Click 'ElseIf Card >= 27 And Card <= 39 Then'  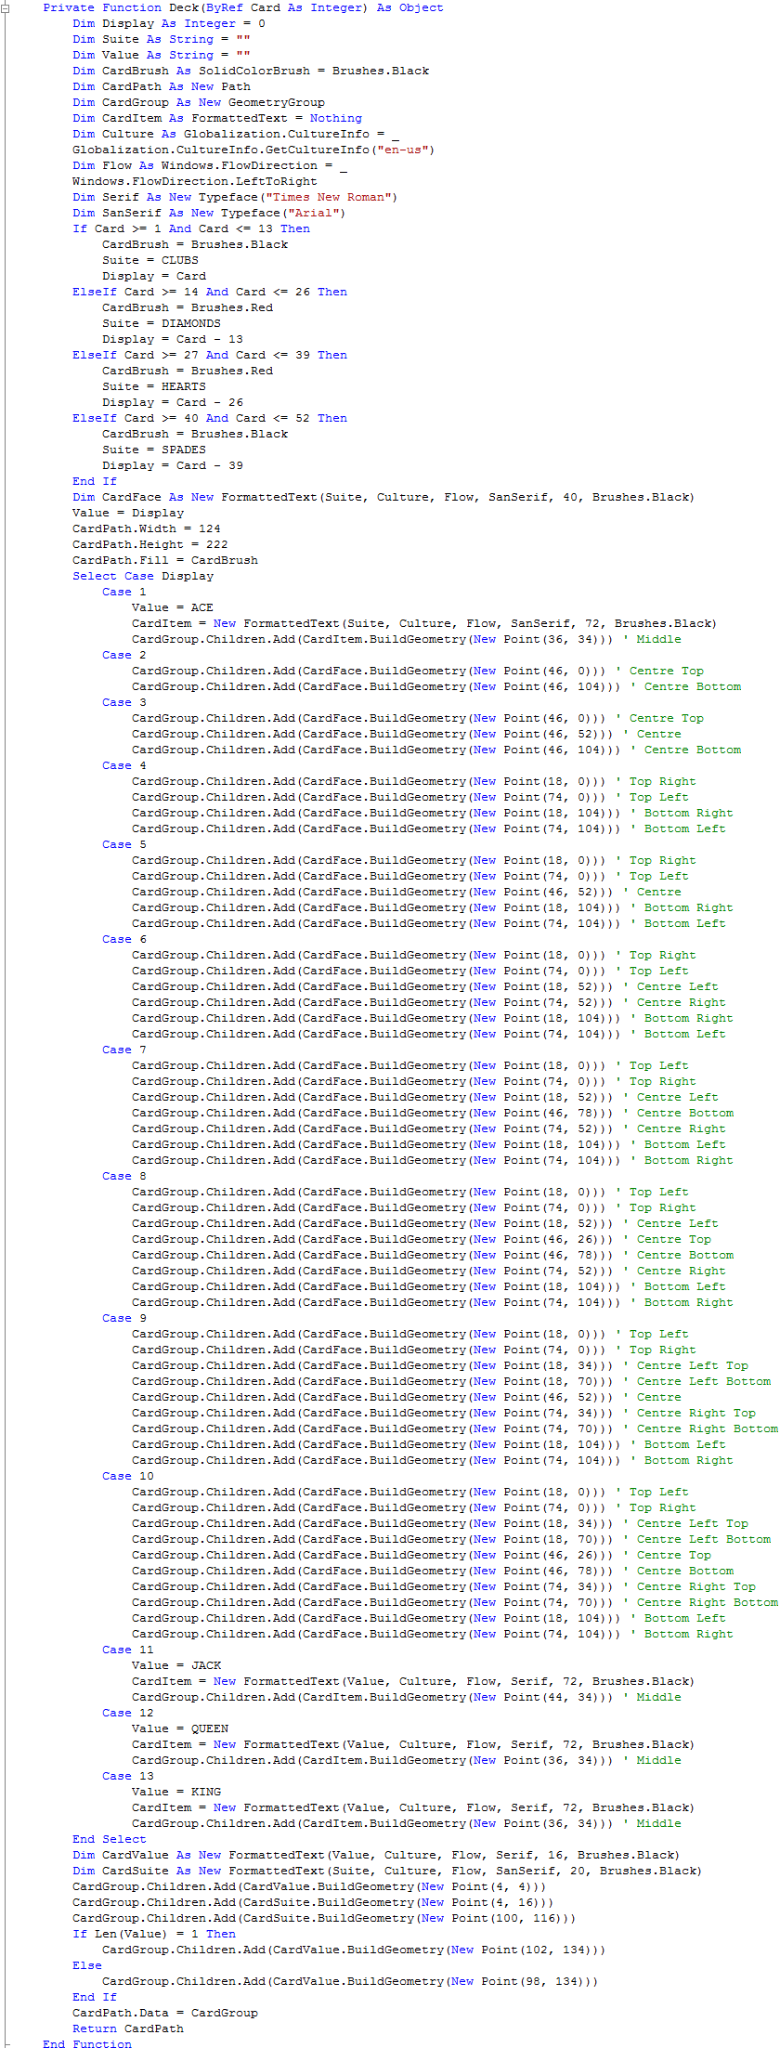(210, 355)
